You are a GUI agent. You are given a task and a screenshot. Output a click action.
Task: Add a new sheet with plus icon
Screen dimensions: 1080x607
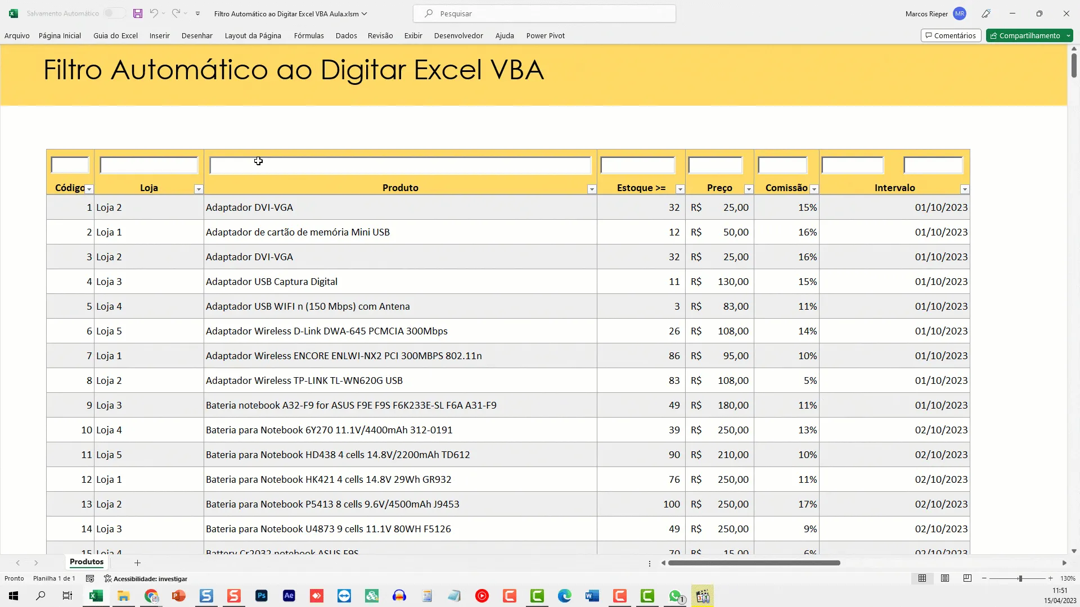tap(137, 563)
